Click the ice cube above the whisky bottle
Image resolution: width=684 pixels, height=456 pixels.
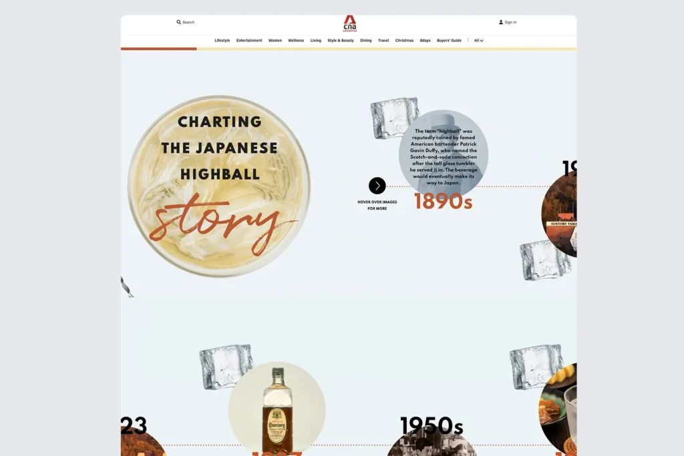click(x=226, y=366)
